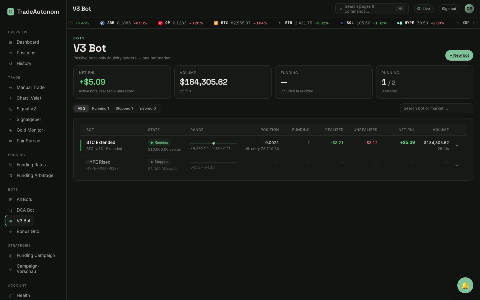
Task: Click the History clock icon
Action: pyautogui.click(x=10, y=64)
